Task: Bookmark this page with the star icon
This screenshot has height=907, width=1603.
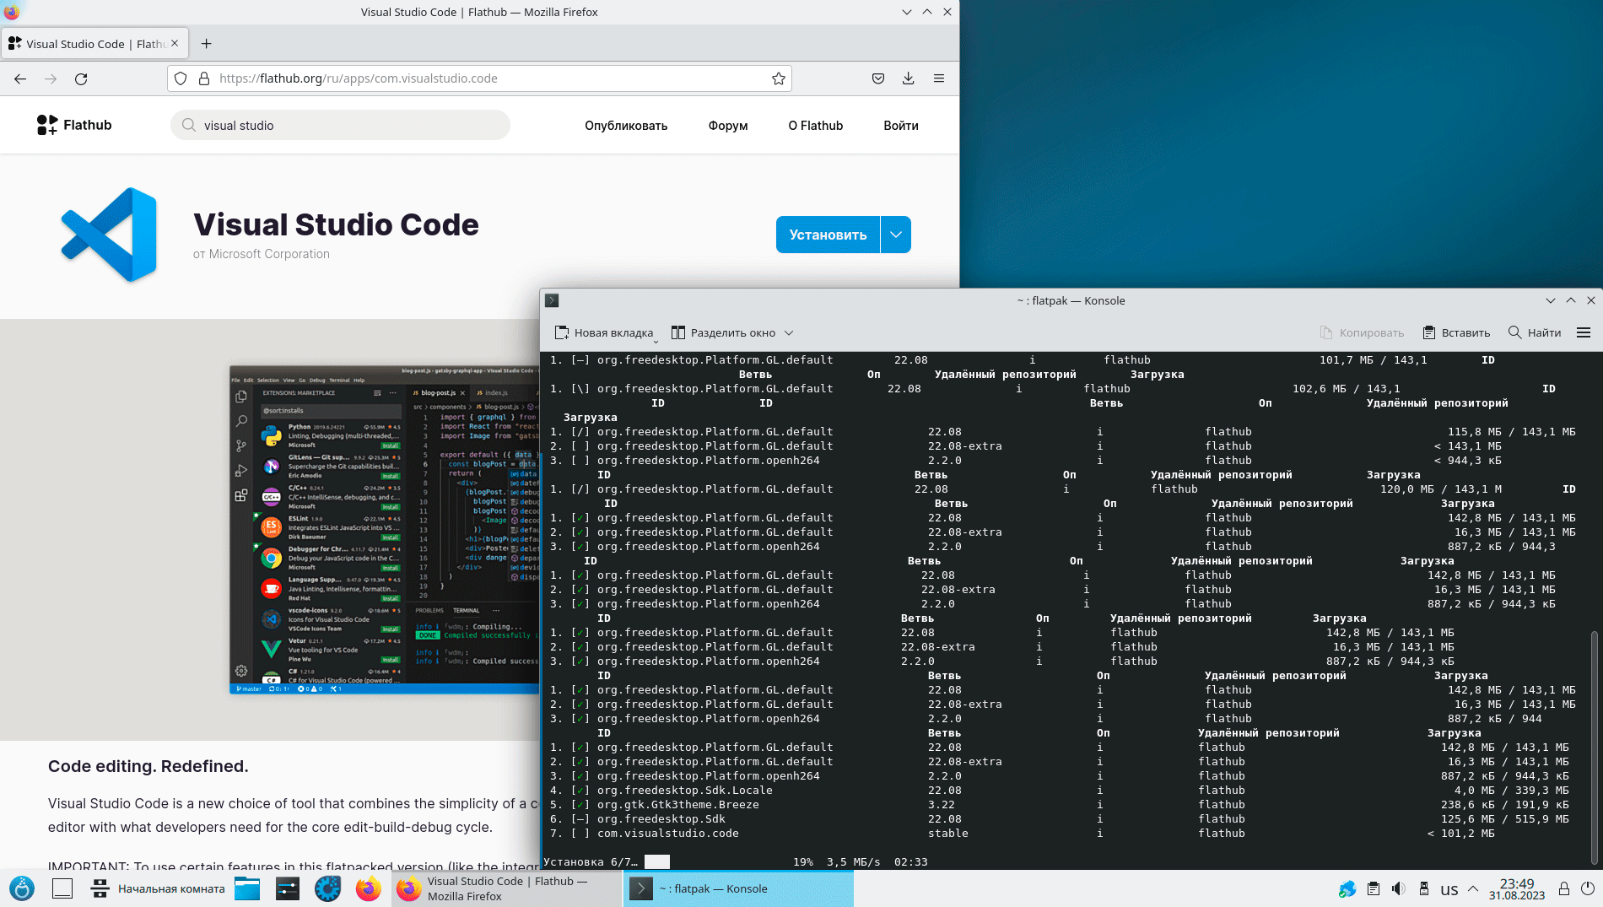Action: (x=778, y=78)
